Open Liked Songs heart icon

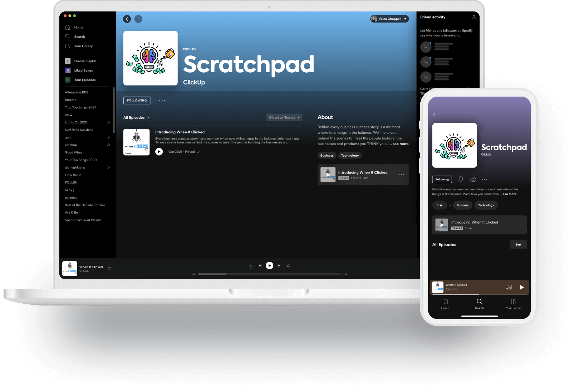[68, 70]
